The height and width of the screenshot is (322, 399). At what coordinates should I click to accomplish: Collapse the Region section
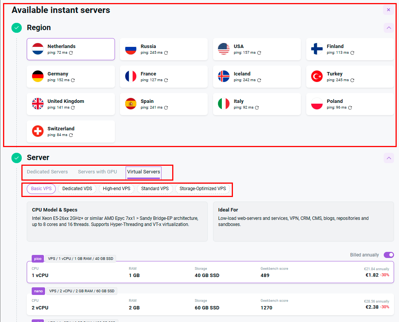coord(388,28)
